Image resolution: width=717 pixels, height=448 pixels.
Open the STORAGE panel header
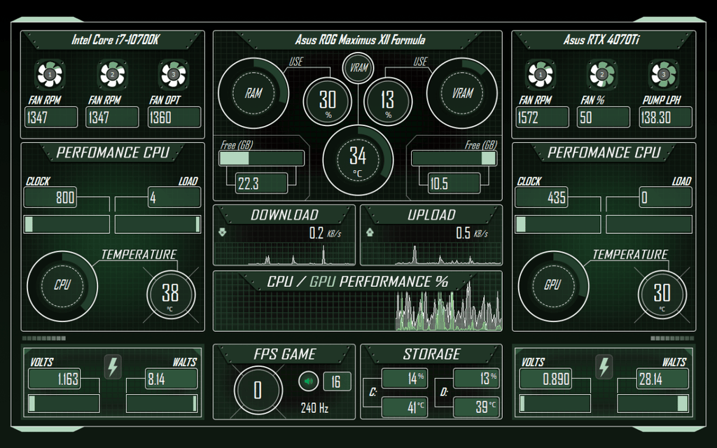[431, 354]
